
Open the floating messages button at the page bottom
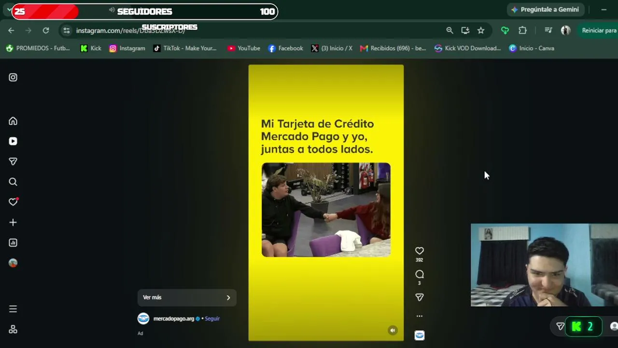click(561, 327)
